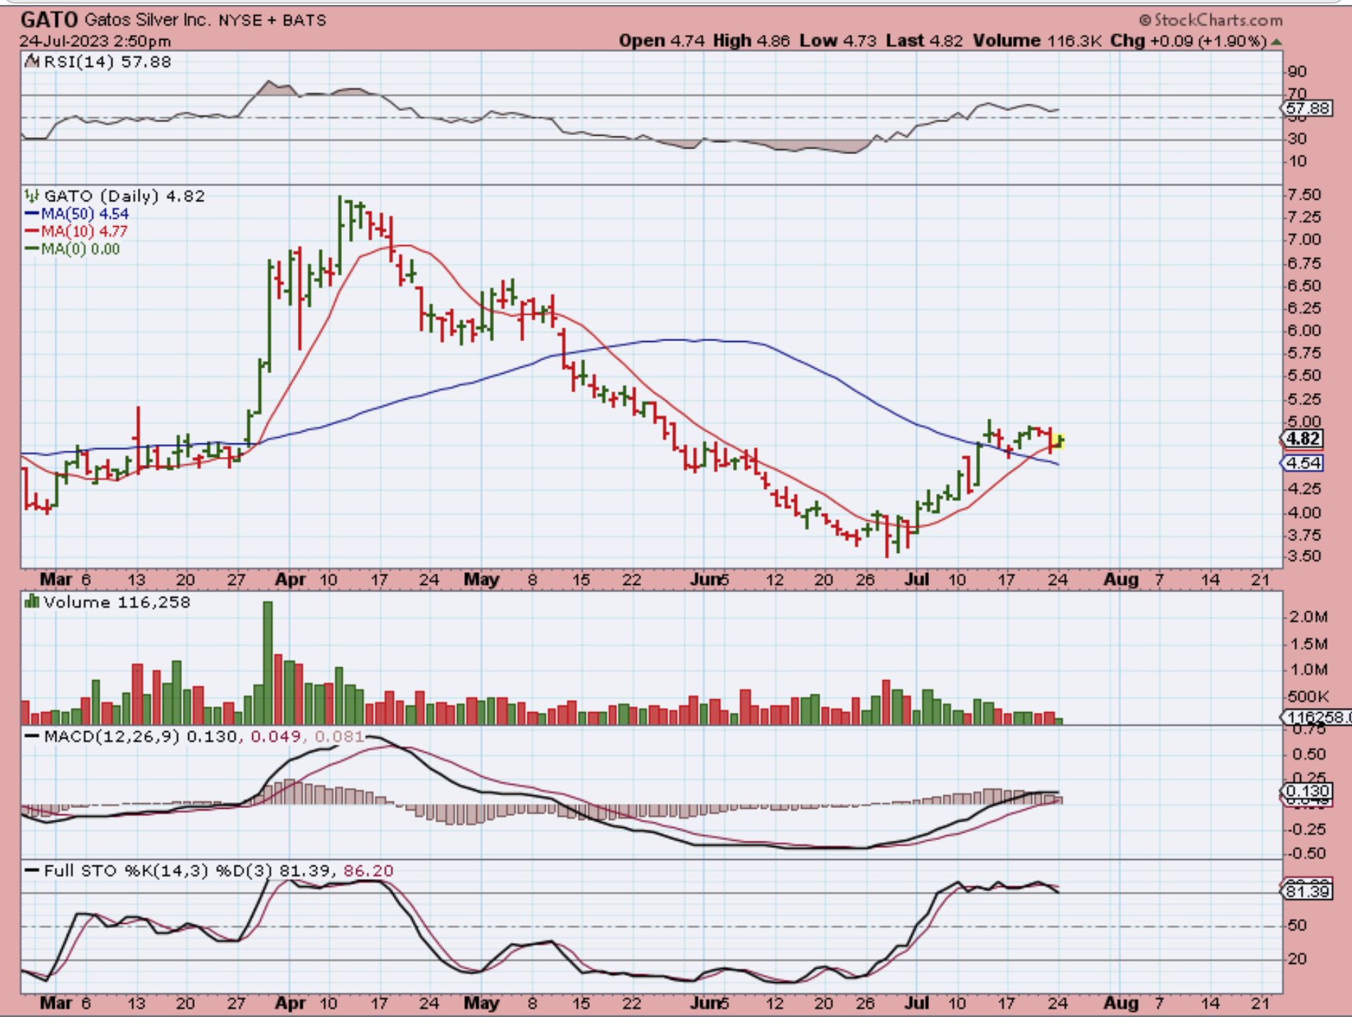
Task: Click the Gatos Silver Inc. company name
Action: pyautogui.click(x=148, y=20)
